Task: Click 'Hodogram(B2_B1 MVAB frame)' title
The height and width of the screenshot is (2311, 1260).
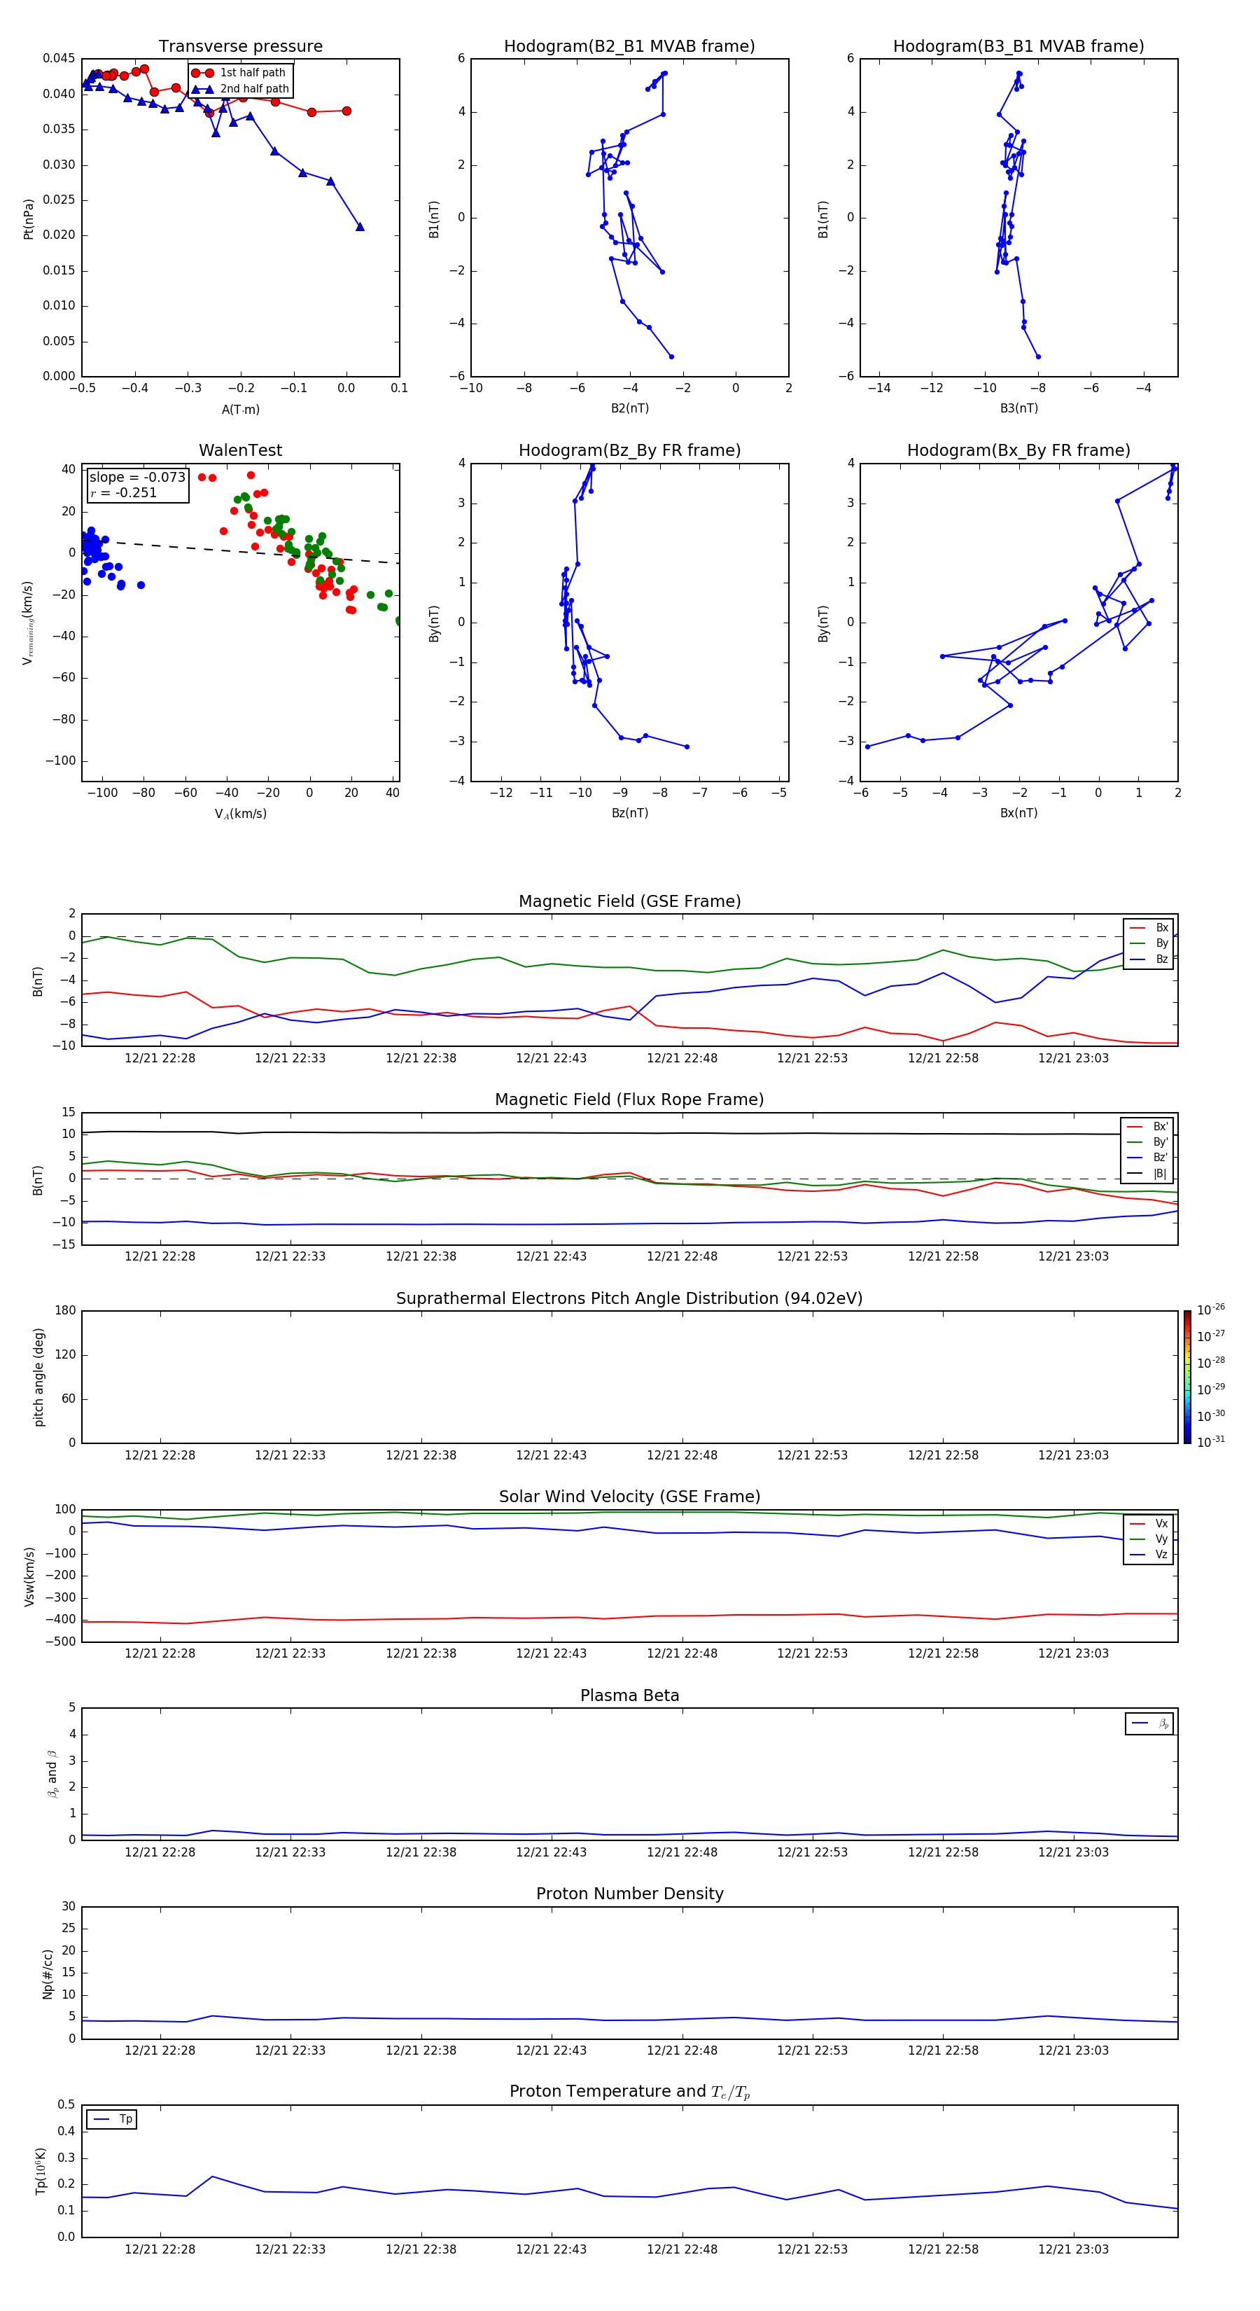Action: [629, 46]
